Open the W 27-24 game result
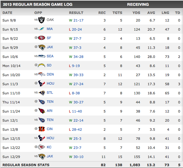This screenshot has height=168, width=183. 76,84
